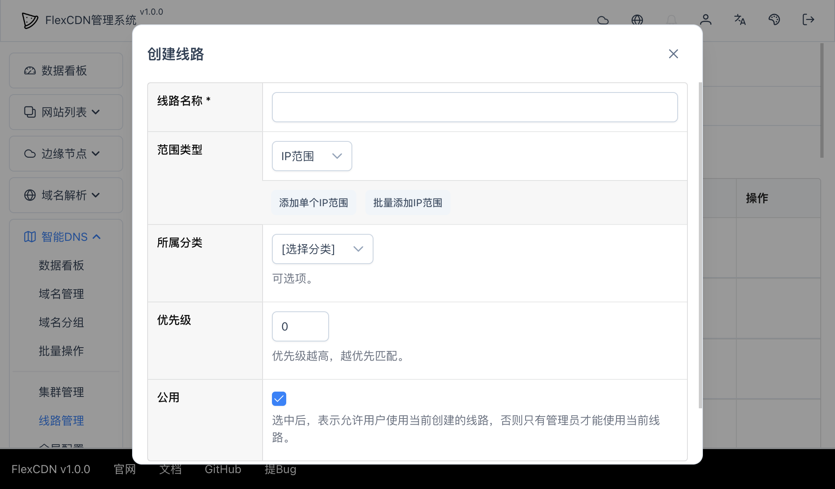This screenshot has width=835, height=489.
Task: Open the IP范围 range type dropdown
Action: click(311, 156)
